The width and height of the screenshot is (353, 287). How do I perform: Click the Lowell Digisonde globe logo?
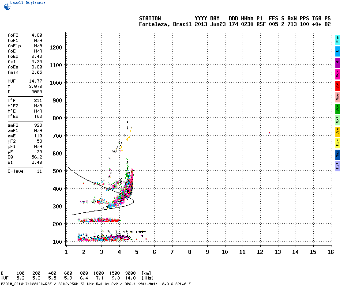(x=7, y=7)
